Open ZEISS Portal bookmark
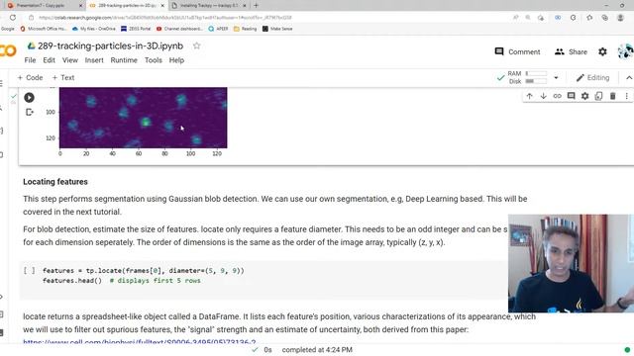 pyautogui.click(x=136, y=29)
